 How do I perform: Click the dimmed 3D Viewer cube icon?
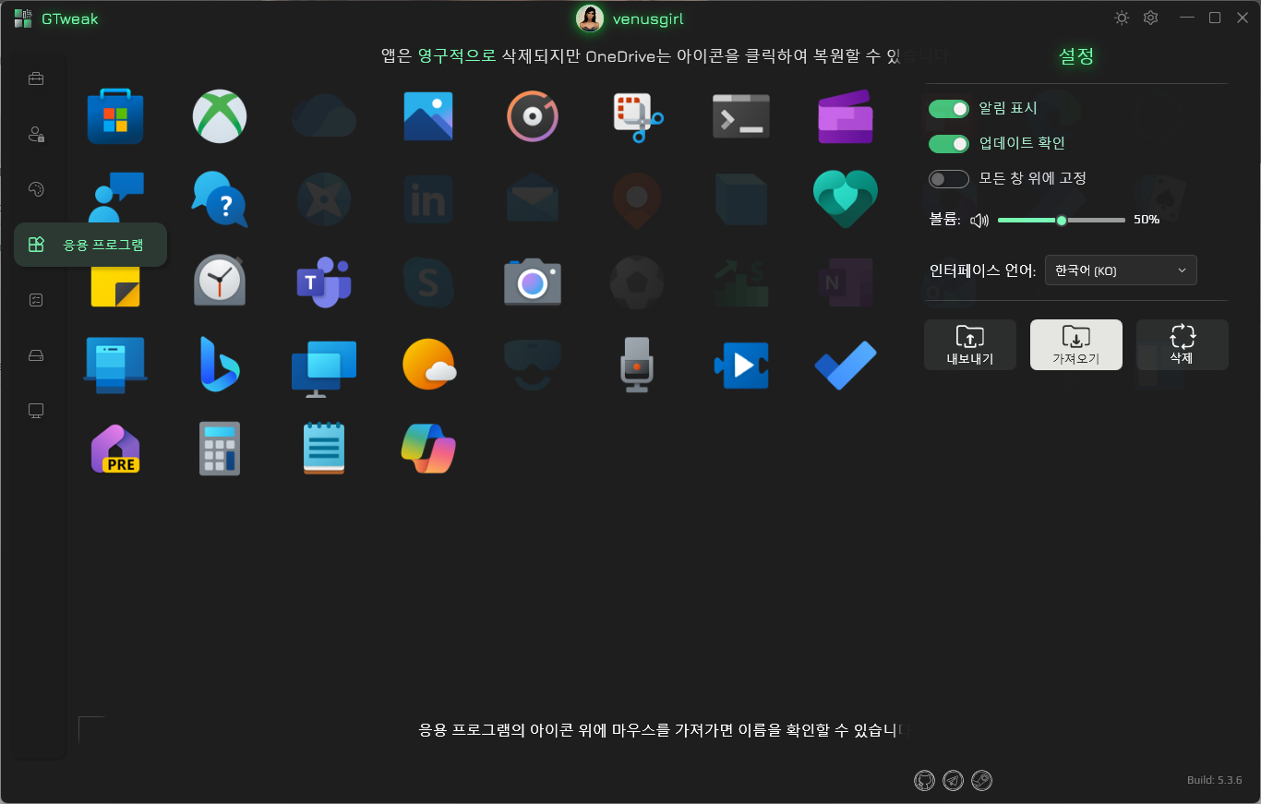click(x=741, y=199)
